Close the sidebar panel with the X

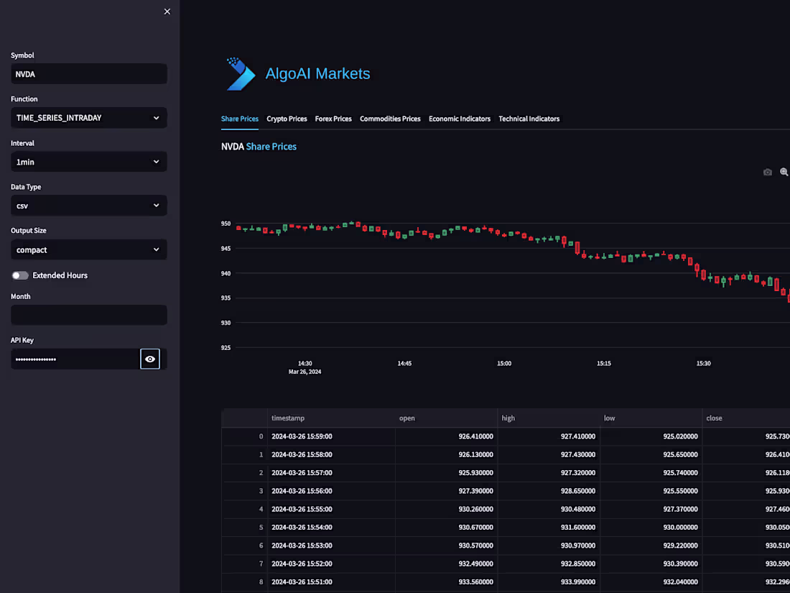pyautogui.click(x=167, y=11)
